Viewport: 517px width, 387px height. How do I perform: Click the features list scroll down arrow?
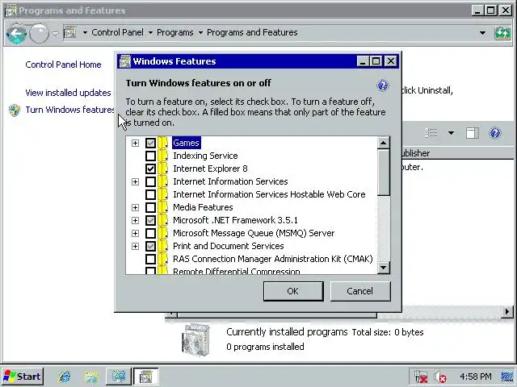383,268
